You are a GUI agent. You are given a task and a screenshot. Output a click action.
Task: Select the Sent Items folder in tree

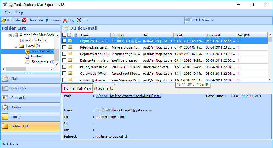pyautogui.click(x=40, y=62)
